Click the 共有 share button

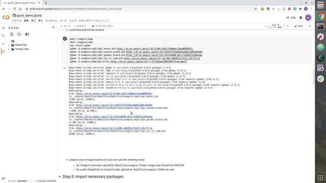click(x=291, y=18)
